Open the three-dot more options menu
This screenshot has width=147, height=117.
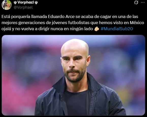(143, 3)
